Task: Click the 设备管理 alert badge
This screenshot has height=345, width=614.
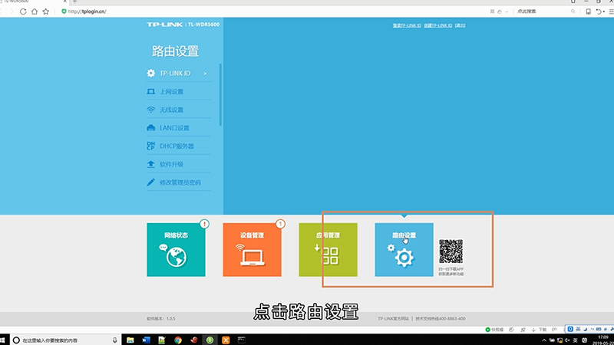Action: (x=280, y=224)
